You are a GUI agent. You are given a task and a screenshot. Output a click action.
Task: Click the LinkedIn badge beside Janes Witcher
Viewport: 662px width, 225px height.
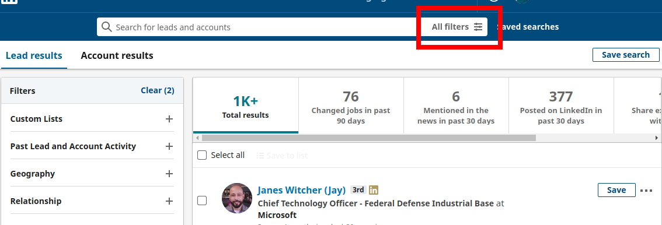374,190
